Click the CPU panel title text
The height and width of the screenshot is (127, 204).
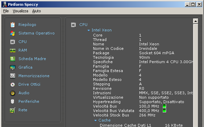tap(83, 25)
